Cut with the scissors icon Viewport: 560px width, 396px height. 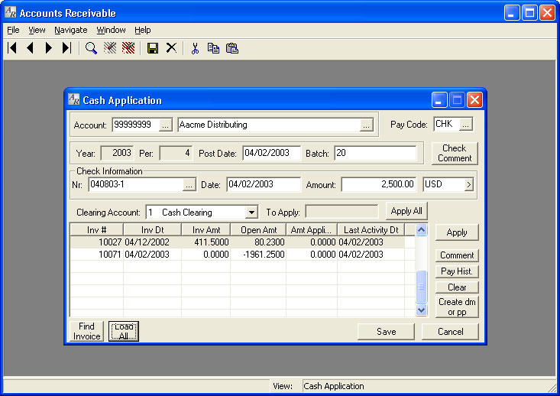click(195, 48)
